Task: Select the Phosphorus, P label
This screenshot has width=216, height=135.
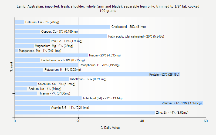Action: (x=99, y=65)
